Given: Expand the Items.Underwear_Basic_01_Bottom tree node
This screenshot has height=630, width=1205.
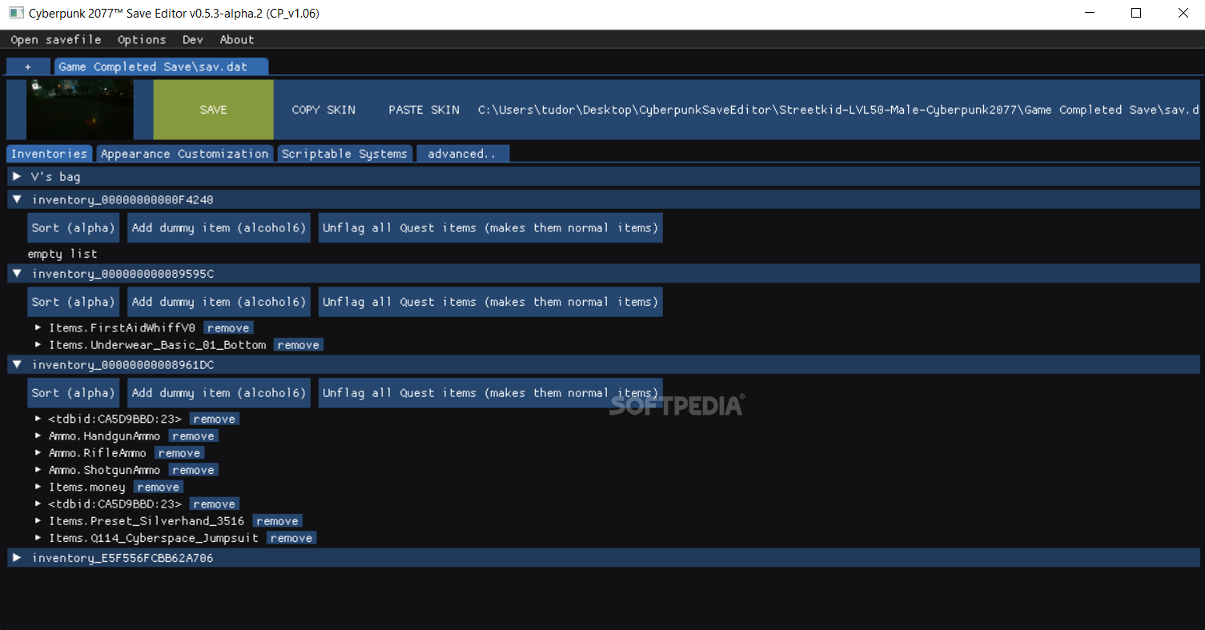Looking at the screenshot, I should [x=38, y=345].
